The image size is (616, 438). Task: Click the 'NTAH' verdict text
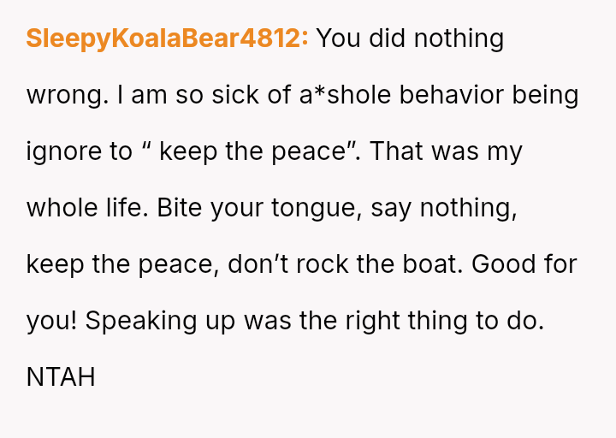coord(61,377)
